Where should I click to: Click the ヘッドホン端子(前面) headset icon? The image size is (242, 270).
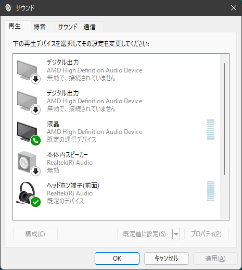click(28, 194)
